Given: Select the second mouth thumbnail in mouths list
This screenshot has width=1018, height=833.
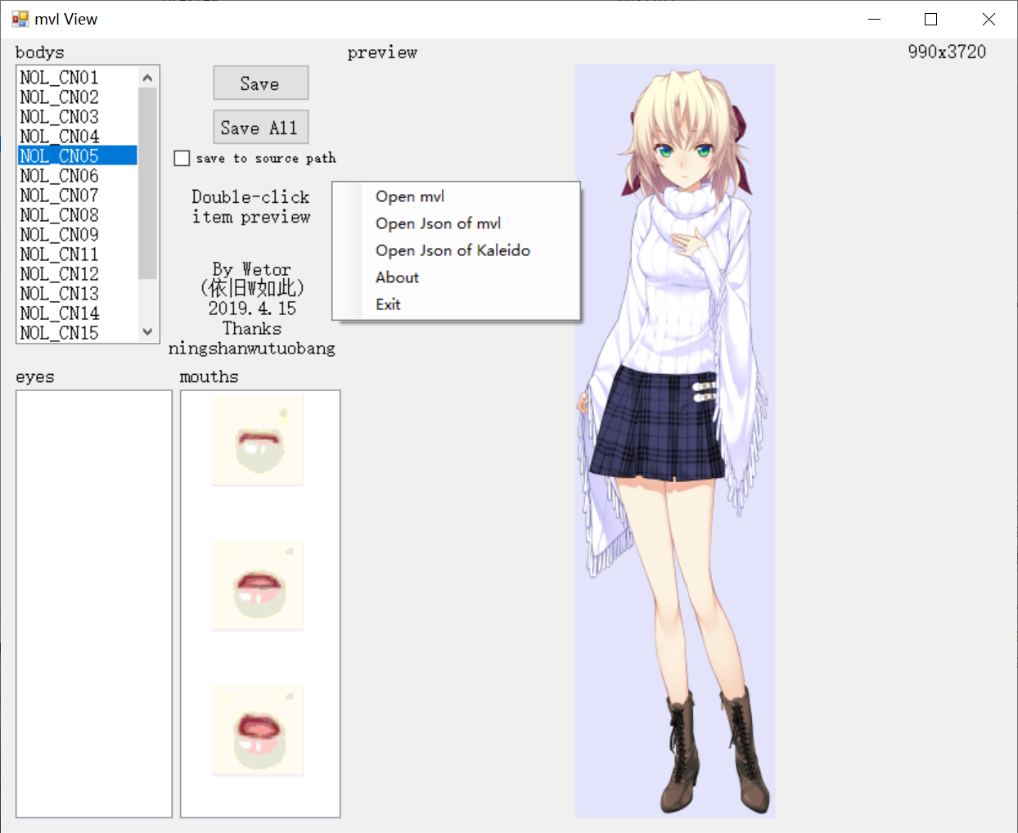Looking at the screenshot, I should coord(258,585).
